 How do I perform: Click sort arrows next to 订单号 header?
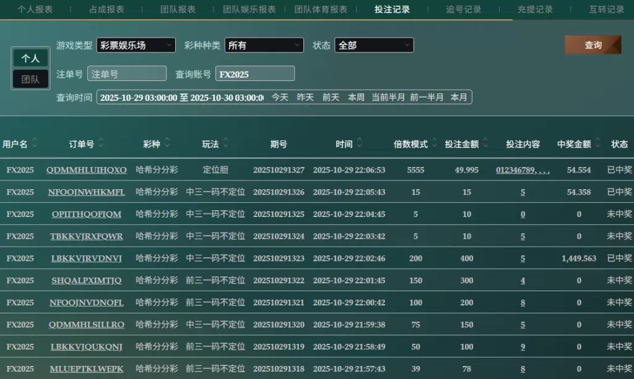point(101,143)
